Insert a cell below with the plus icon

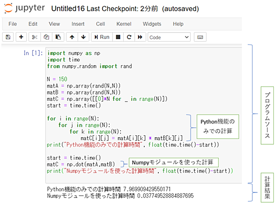[x=21, y=37]
